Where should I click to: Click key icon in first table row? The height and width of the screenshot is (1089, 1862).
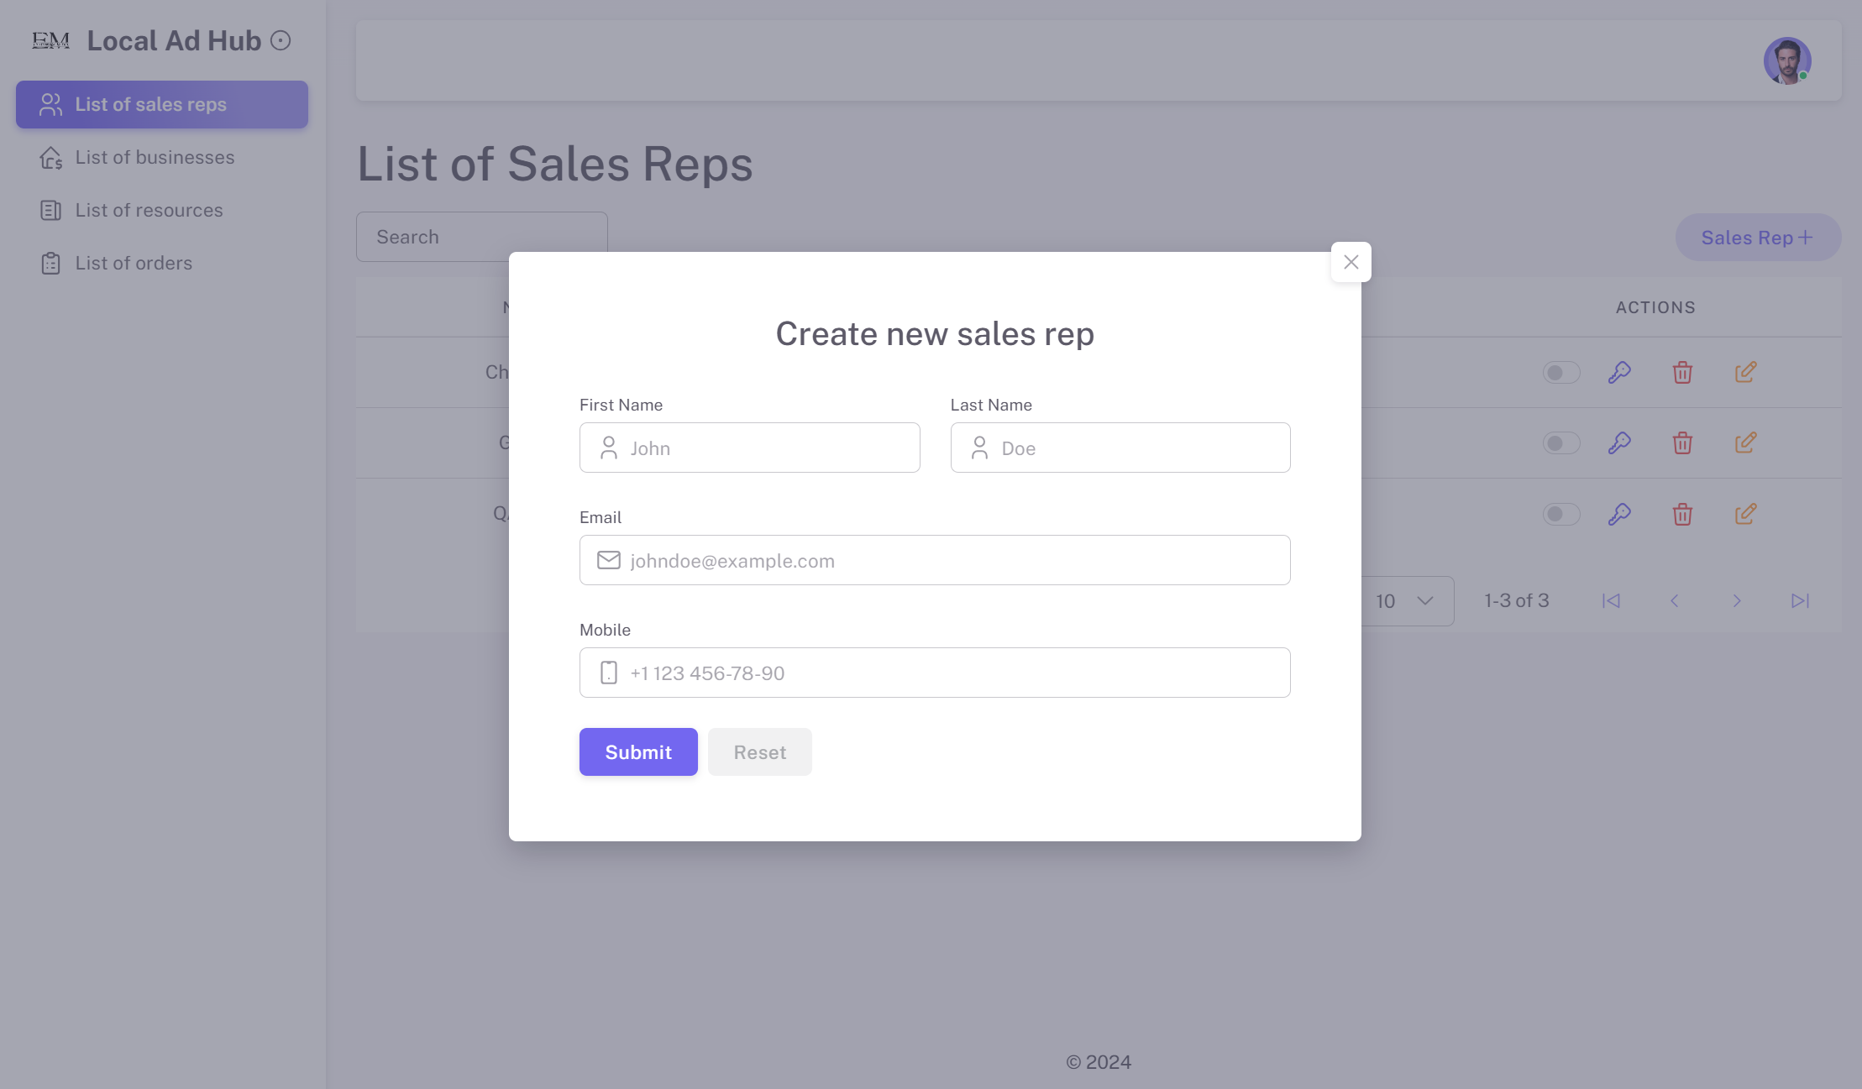click(x=1619, y=372)
